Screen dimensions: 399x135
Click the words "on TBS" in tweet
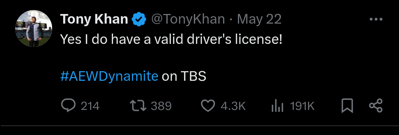point(184,76)
